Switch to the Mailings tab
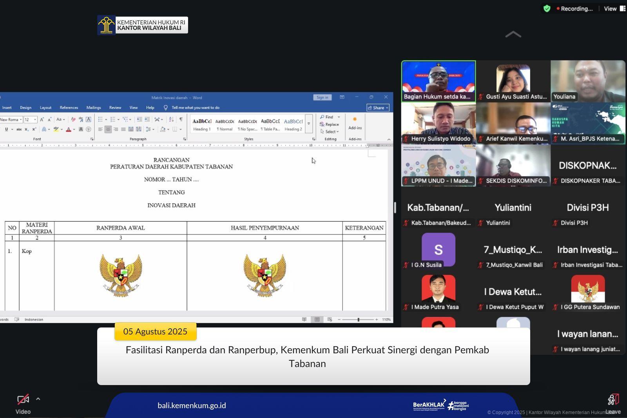627x418 pixels. (x=93, y=107)
